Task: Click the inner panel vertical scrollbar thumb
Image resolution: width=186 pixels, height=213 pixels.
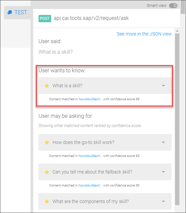Action: (x=177, y=119)
